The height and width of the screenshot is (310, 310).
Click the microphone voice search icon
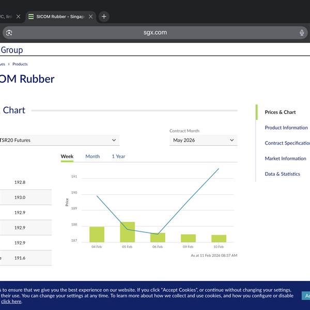302,33
